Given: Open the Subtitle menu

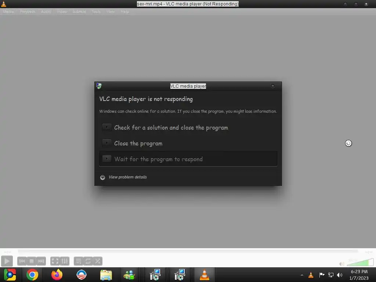Looking at the screenshot, I should click(79, 11).
